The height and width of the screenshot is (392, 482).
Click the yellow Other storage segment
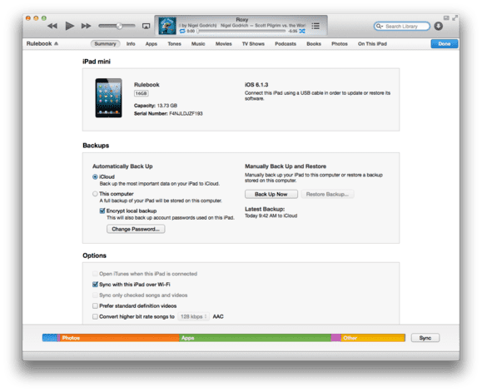(373, 338)
